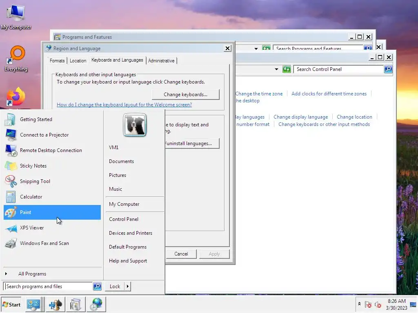The height and width of the screenshot is (313, 418).
Task: Click the Control Panel refresh icon
Action: 287,69
